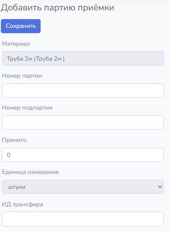170x232 pixels.
Task: Click the chevron arrow of the штуки select
Action: (160, 187)
